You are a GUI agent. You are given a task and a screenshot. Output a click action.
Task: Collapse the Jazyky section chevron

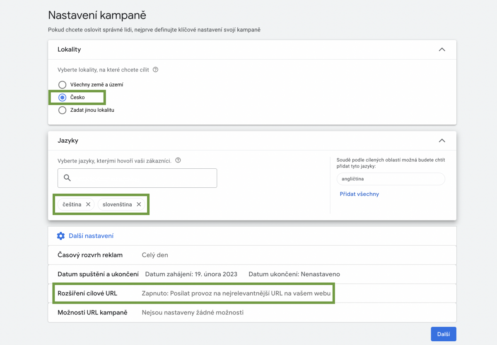click(x=442, y=141)
